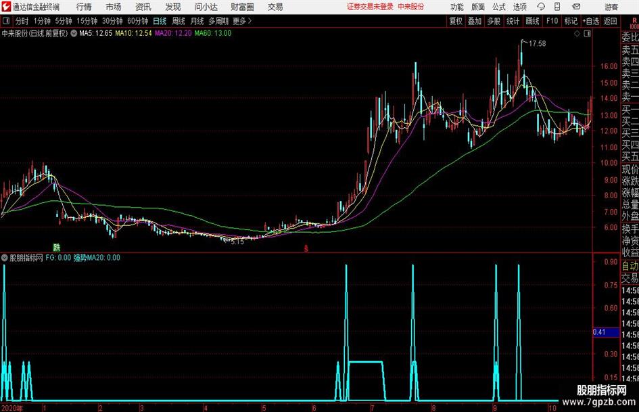
Task: Click the red S marker on chart
Action: (306, 248)
